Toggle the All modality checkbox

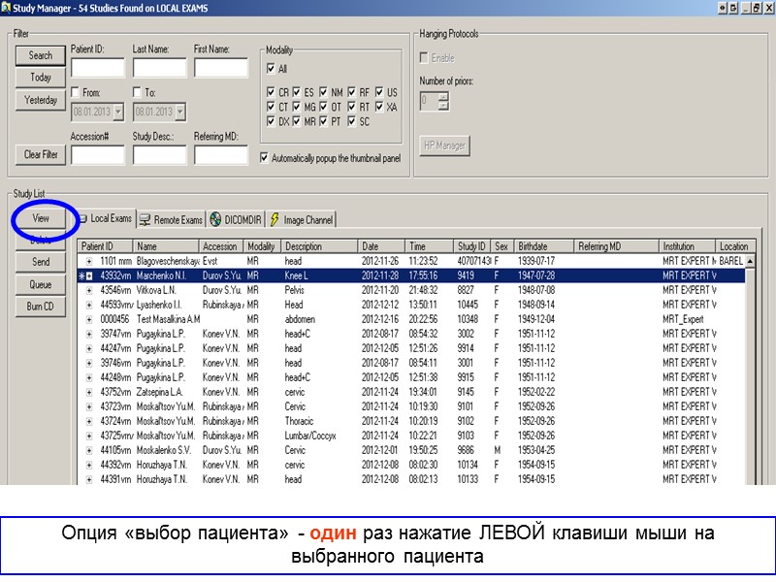pos(271,69)
